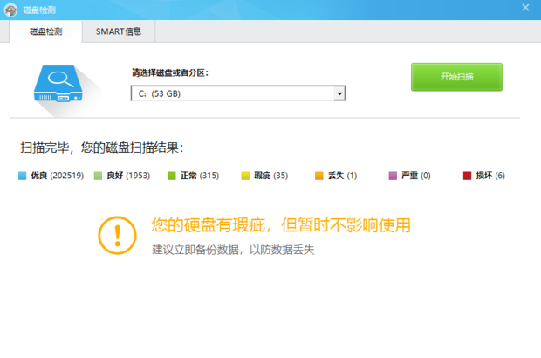Click the 良好 (1953) legend text
The height and width of the screenshot is (358, 541).
pos(128,176)
